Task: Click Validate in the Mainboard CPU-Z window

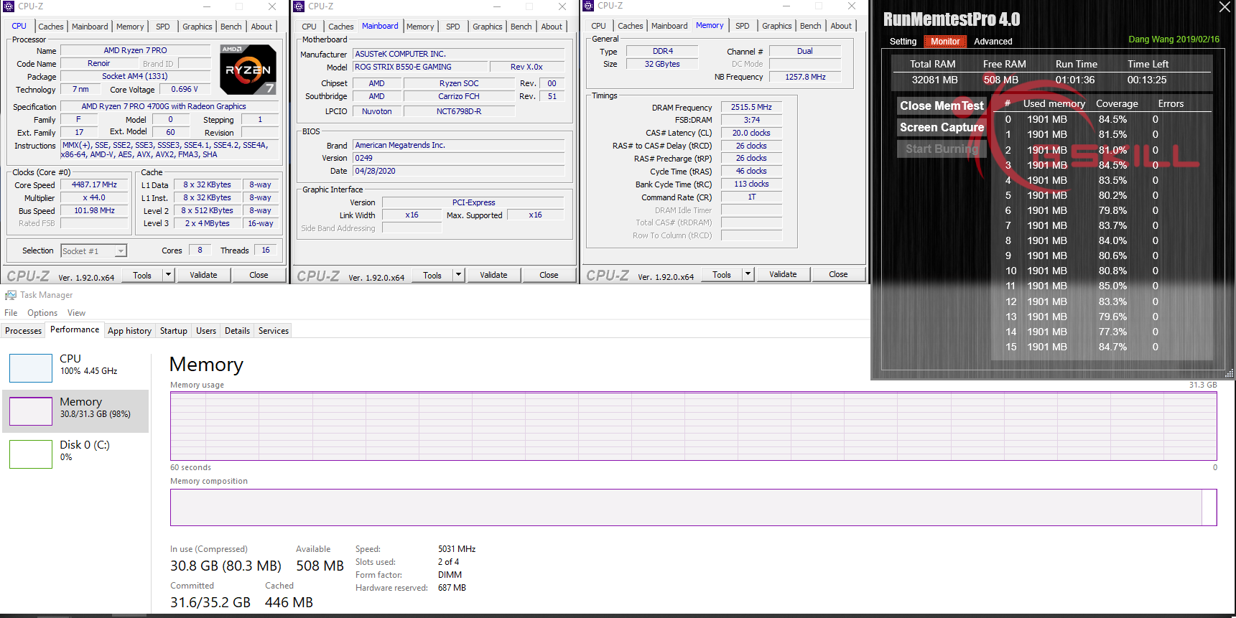Action: pos(493,275)
